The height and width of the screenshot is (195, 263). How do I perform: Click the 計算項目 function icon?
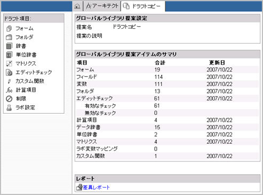coord(9,90)
